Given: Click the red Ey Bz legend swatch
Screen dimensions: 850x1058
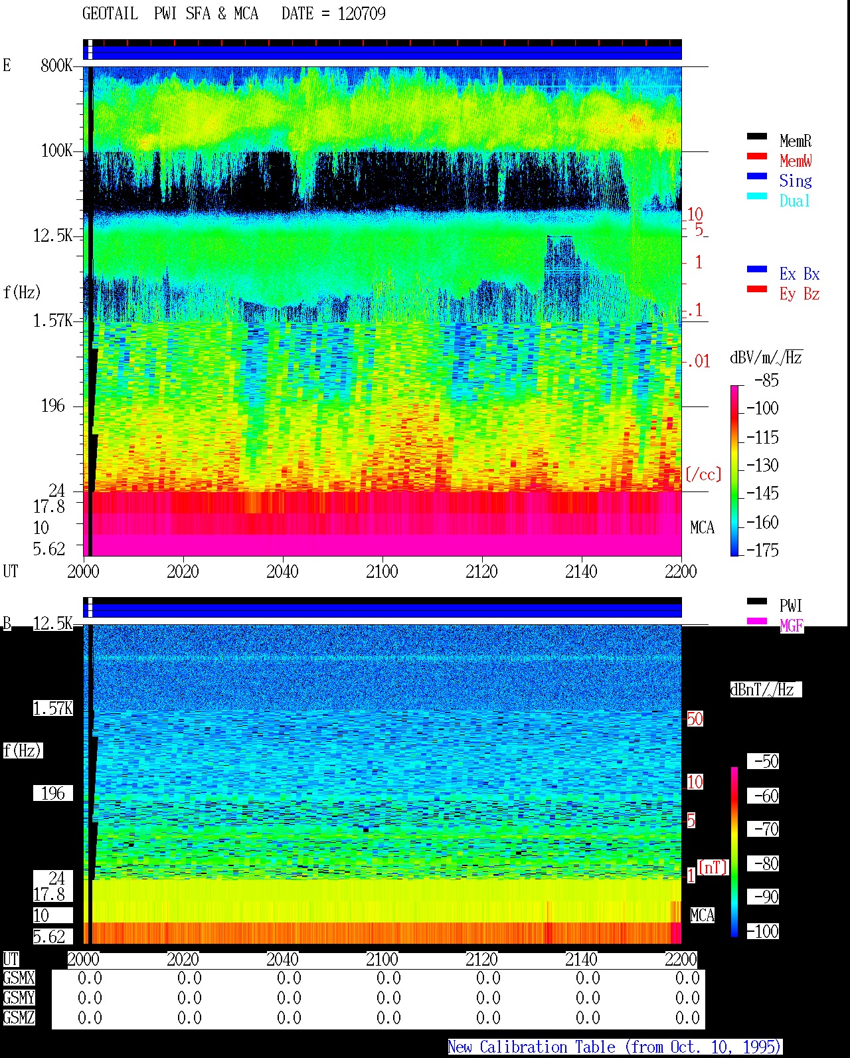Looking at the screenshot, I should (757, 290).
